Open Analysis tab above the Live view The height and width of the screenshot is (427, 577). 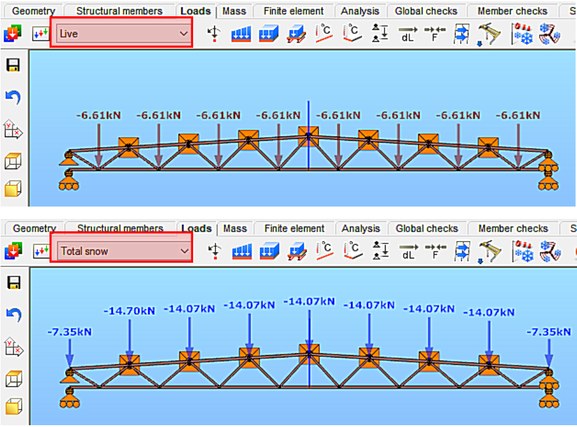click(360, 11)
